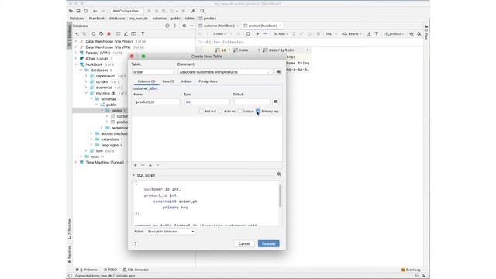The height and width of the screenshot is (279, 496).
Task: Remove the column with the minus button
Action: [143, 165]
